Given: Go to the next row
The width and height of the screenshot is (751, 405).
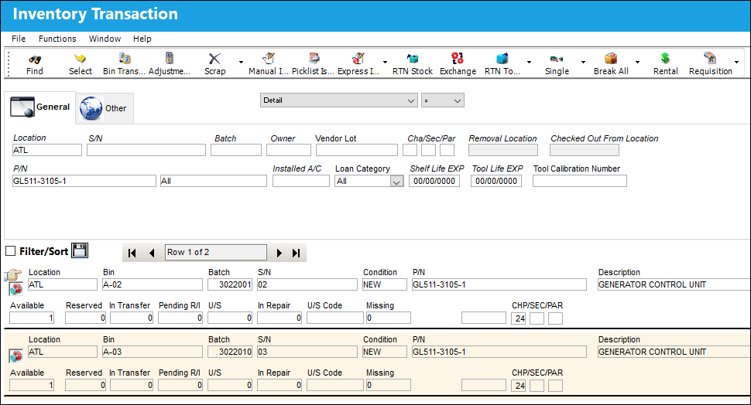Looking at the screenshot, I should tap(279, 253).
